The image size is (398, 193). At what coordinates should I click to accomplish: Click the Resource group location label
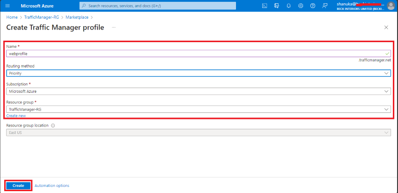coord(28,126)
